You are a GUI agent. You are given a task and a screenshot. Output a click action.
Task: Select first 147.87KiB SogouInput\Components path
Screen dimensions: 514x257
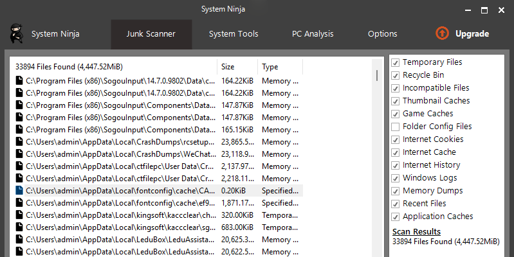(x=120, y=105)
